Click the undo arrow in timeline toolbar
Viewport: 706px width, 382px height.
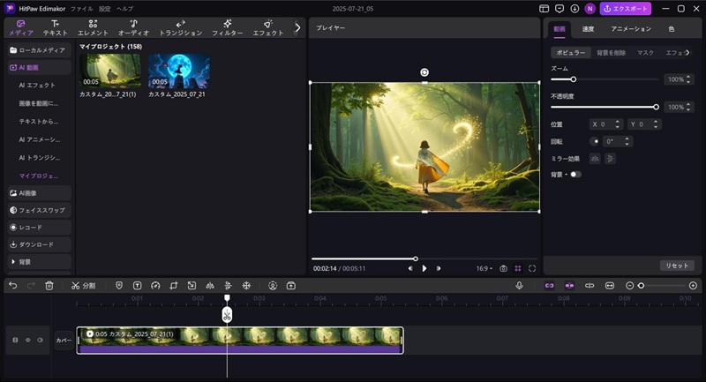coord(12,286)
